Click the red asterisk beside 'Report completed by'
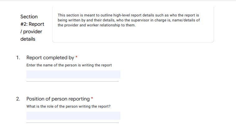 coord(77,57)
